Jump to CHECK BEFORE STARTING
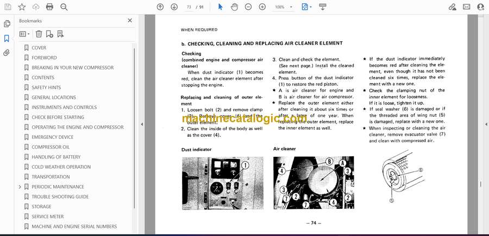The width and height of the screenshot is (489, 236). click(58, 117)
